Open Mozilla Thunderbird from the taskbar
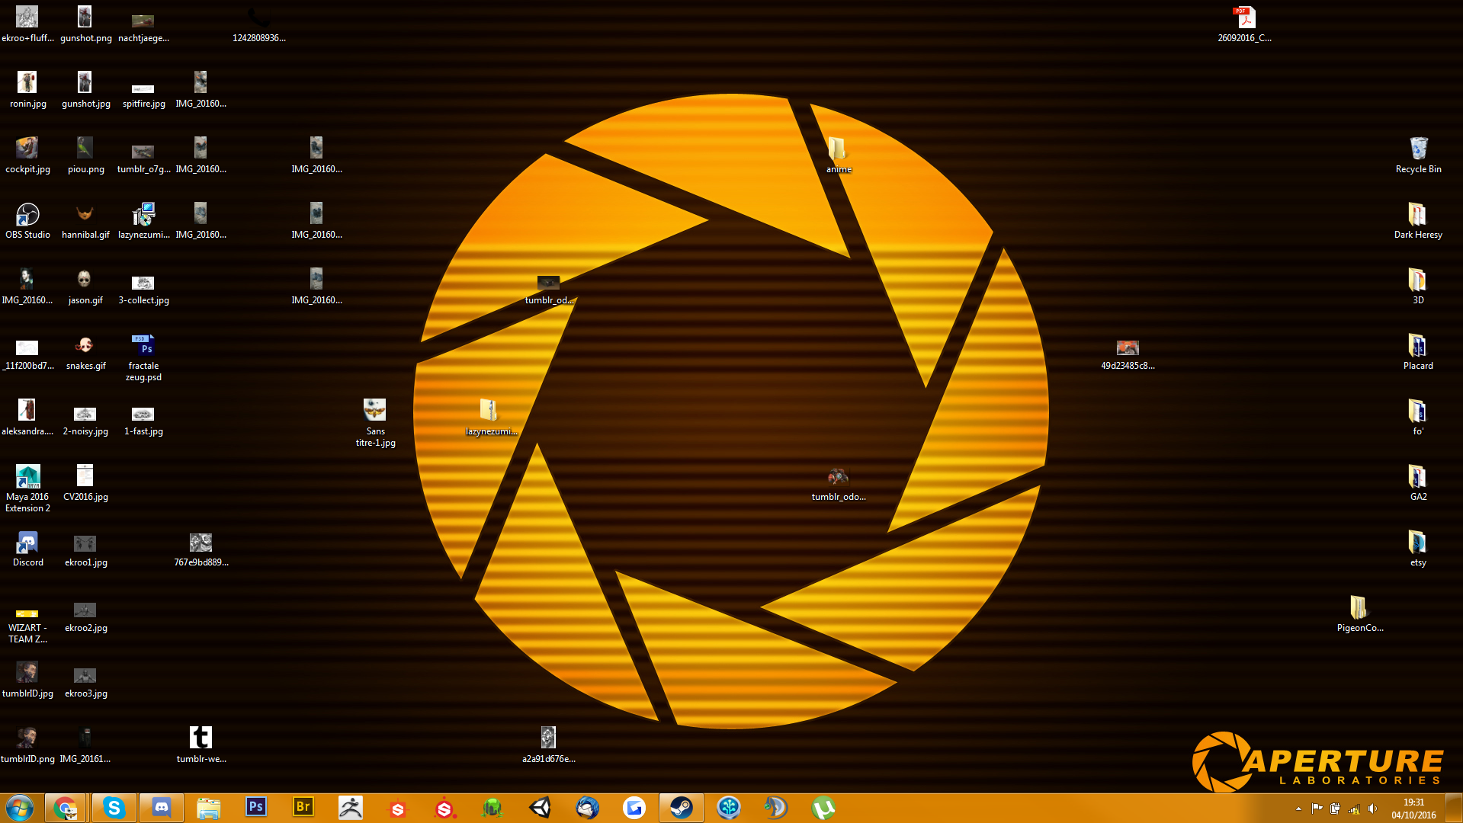Viewport: 1463px width, 823px height. 587,807
